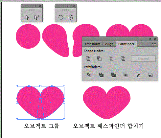This screenshot has width=161, height=138.
Task: Collapse the selection tools panel double arrows
Action: click(34, 6)
